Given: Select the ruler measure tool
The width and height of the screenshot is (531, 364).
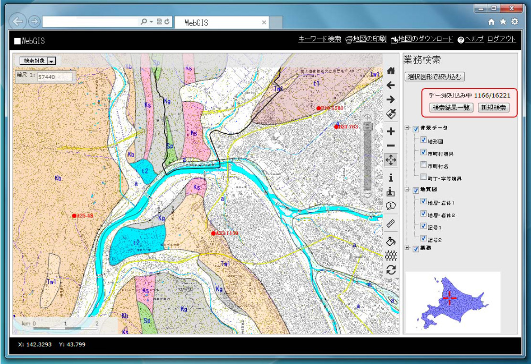Looking at the screenshot, I should tap(391, 224).
